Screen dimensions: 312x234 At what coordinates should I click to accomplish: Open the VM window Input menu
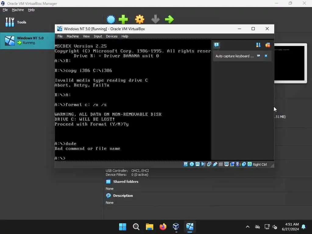click(98, 36)
